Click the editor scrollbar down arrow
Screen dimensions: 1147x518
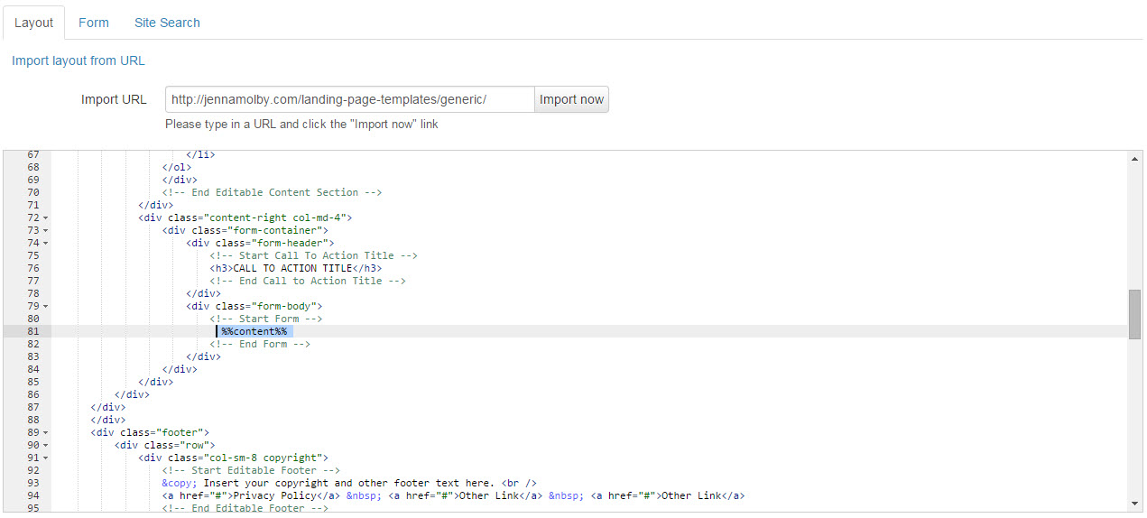(1134, 503)
